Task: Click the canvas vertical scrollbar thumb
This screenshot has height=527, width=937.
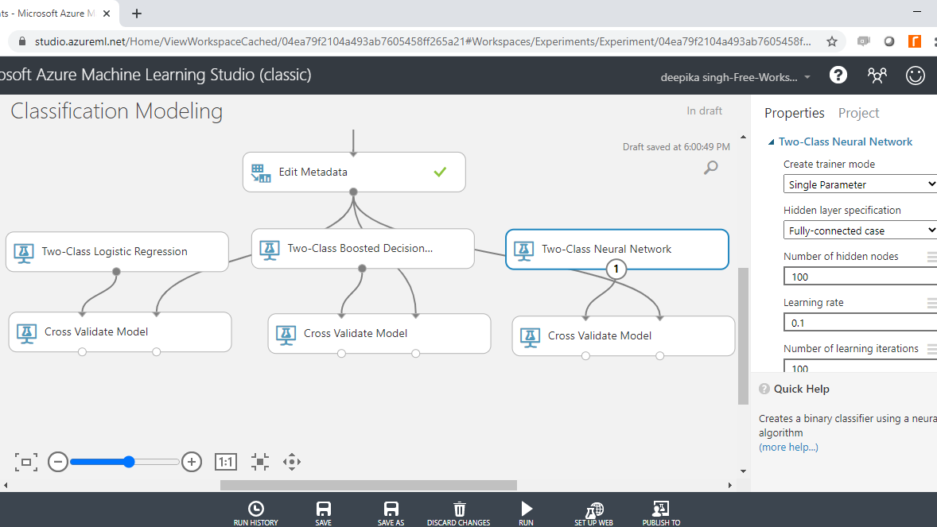Action: 744,336
